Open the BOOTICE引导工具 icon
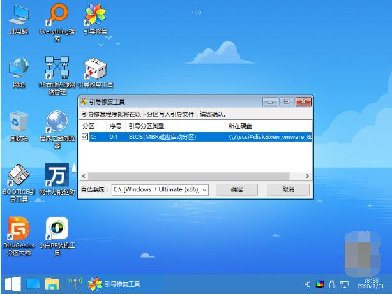The height and width of the screenshot is (294, 392). pos(19,175)
